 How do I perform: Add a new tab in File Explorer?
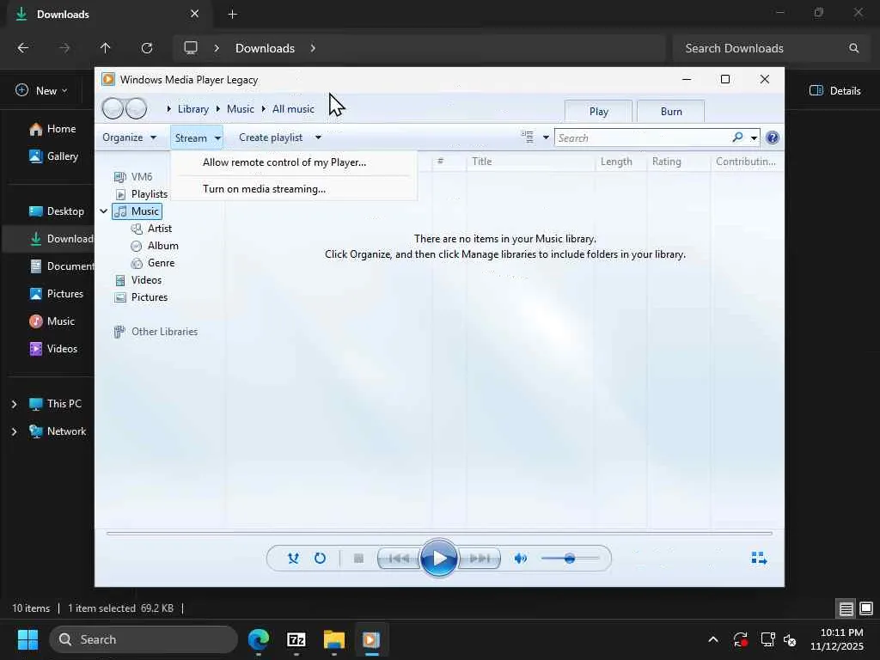pos(232,14)
